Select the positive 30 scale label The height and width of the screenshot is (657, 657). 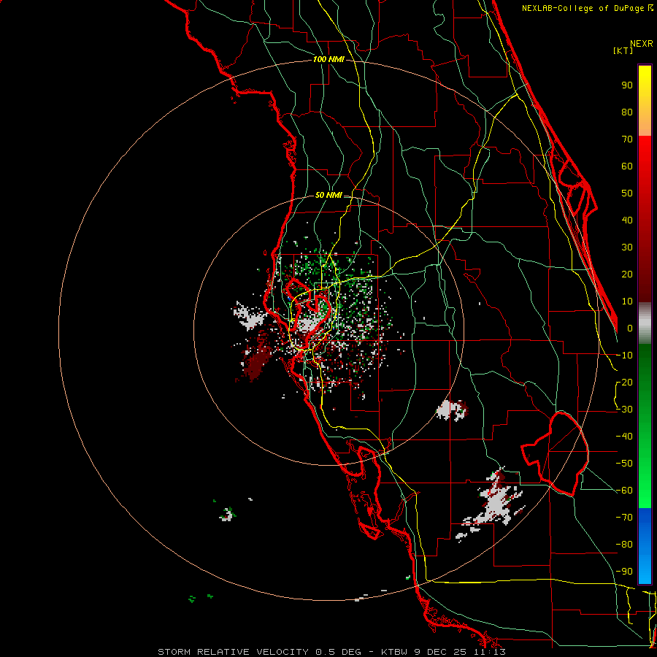[627, 247]
